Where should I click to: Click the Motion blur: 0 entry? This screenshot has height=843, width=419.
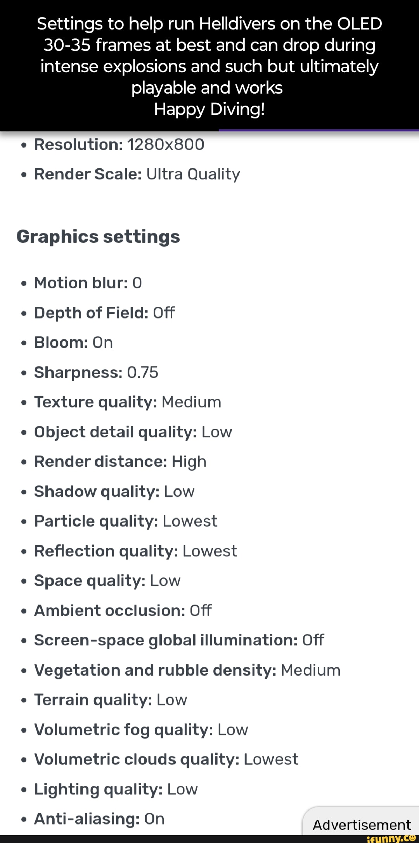coord(88,283)
